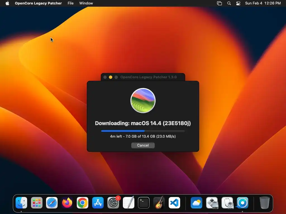The width and height of the screenshot is (286, 214).
Task: Click the download status text showing 4m left
Action: (x=143, y=136)
